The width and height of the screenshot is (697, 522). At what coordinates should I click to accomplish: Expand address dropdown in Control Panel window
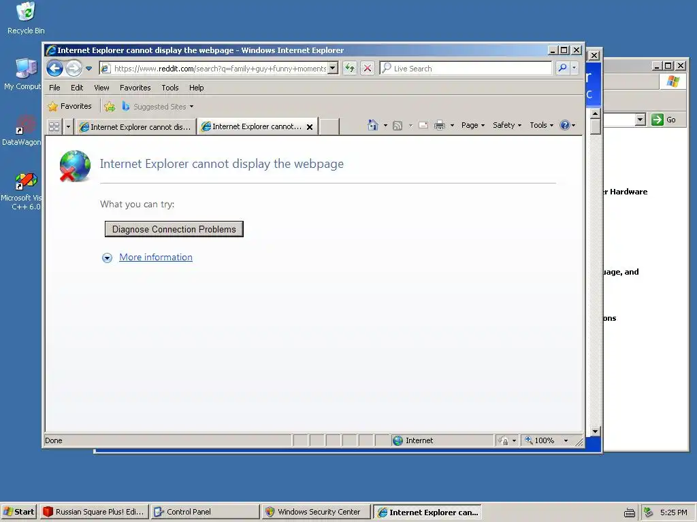point(640,120)
